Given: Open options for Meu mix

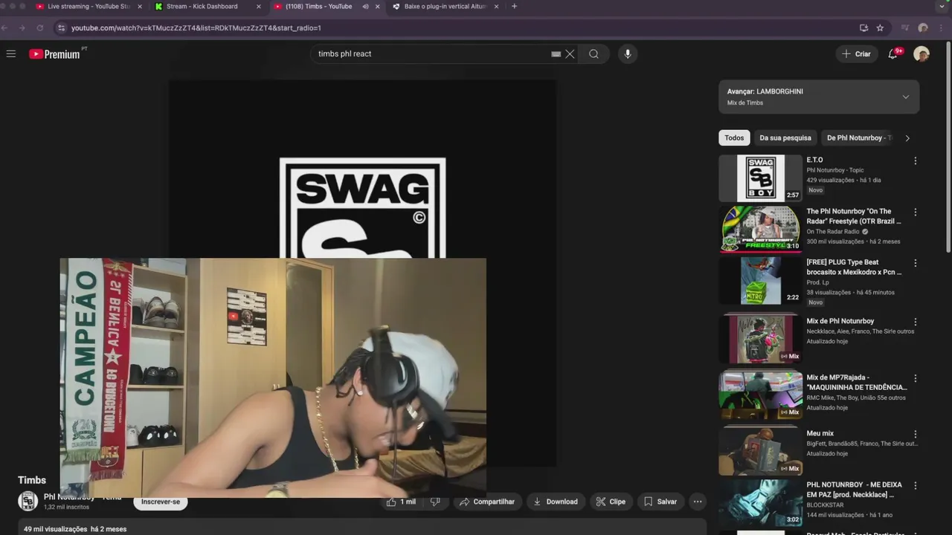Looking at the screenshot, I should click(916, 435).
